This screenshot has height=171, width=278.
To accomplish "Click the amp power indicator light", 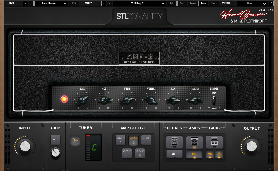I will (x=64, y=99).
